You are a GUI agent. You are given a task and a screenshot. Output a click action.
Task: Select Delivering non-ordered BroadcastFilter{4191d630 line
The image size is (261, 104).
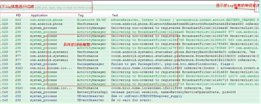click(x=185, y=72)
